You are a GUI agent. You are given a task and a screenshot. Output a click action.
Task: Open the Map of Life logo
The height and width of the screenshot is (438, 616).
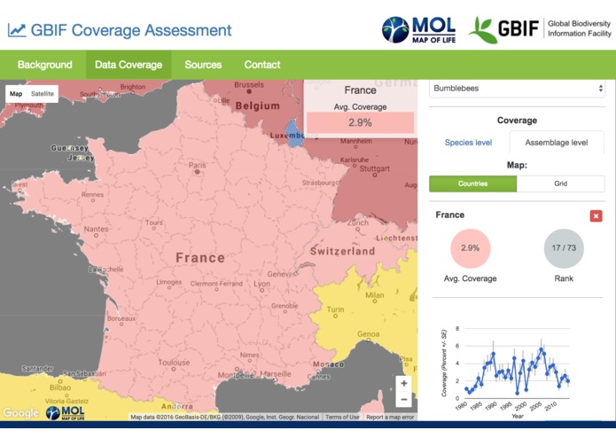pos(418,29)
